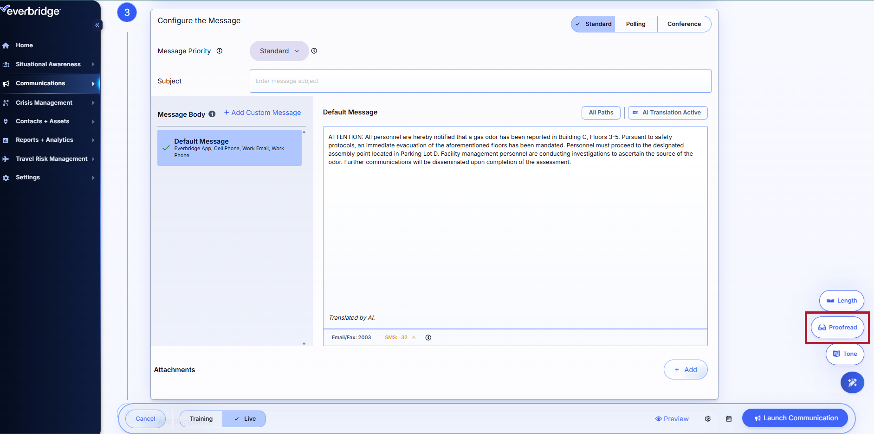Toggle AI Translation Active
The width and height of the screenshot is (874, 436).
click(x=667, y=113)
